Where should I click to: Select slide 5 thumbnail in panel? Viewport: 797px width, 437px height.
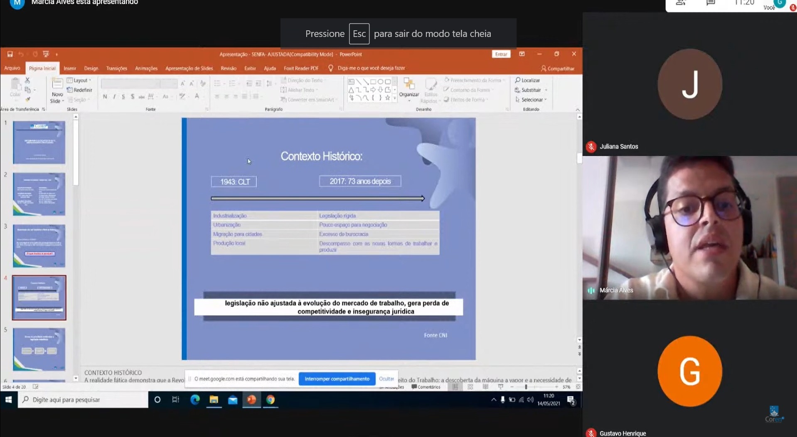(39, 349)
